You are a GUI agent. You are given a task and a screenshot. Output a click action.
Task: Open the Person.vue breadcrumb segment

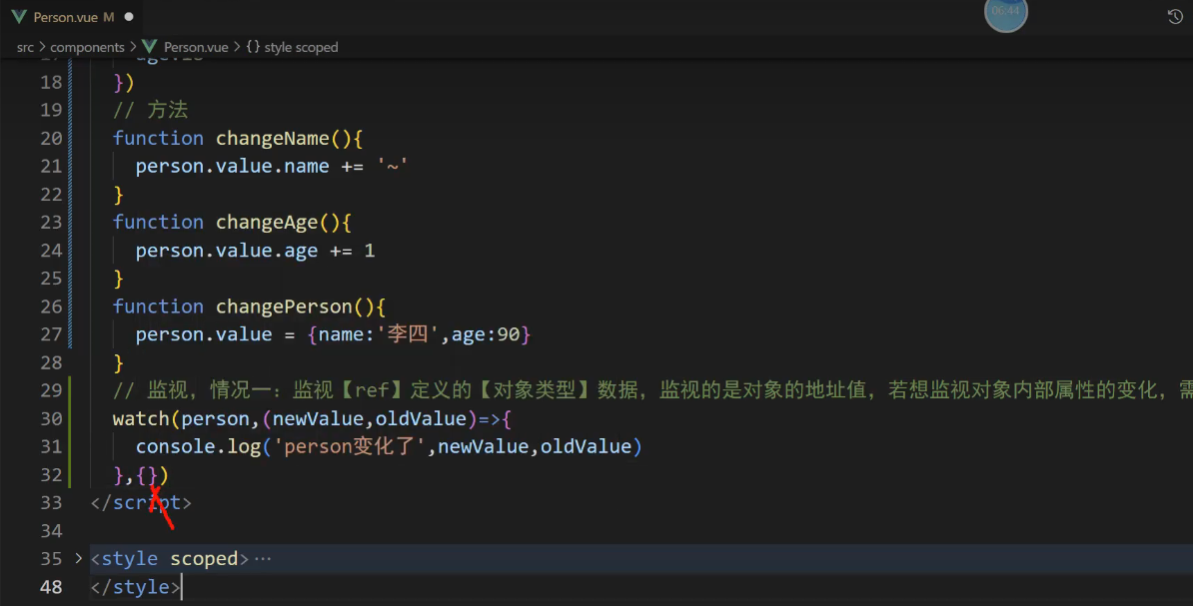(x=196, y=47)
